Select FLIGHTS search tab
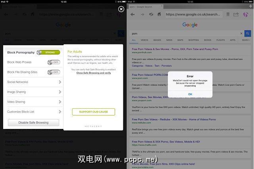The width and height of the screenshot is (254, 169). pos(221,40)
